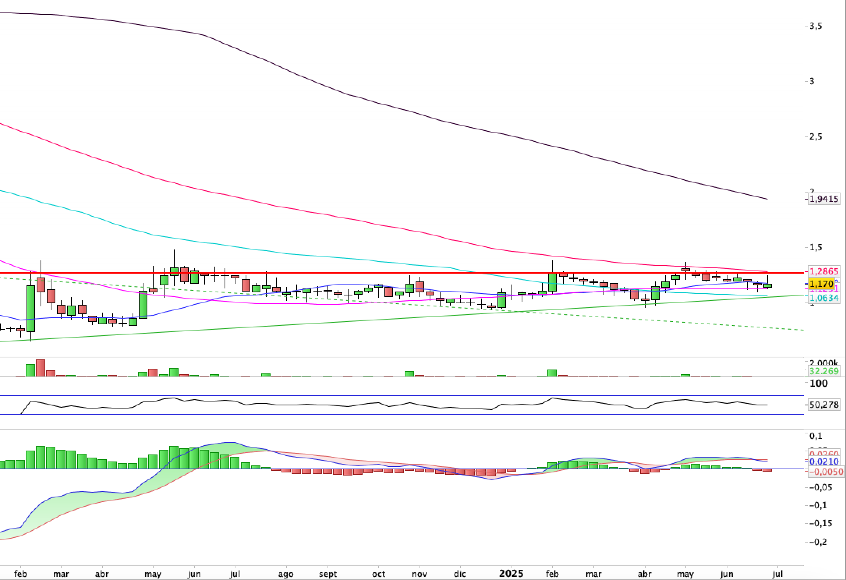Click the 1,0634 cyan price label
Viewport: 846px width, 580px height.
point(824,298)
